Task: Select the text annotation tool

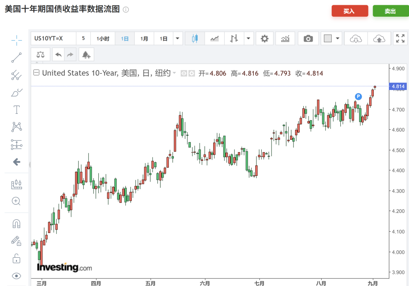Action: 16,110
